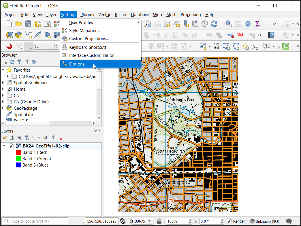301x226 pixels.
Task: Click the Refresh map canvas icon
Action: [214, 24]
